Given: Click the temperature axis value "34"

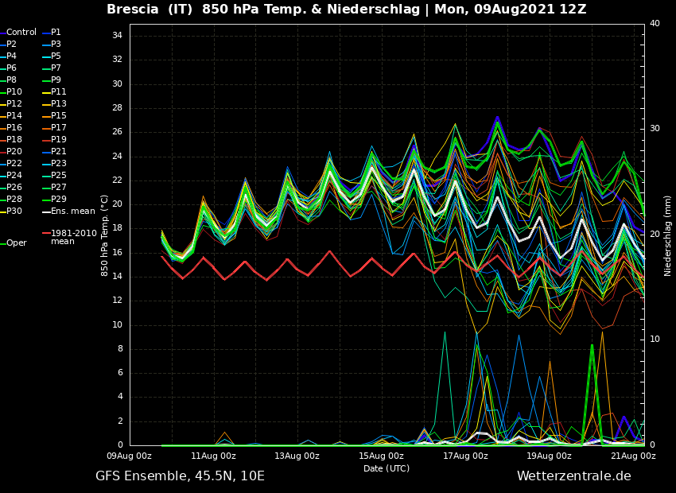Looking at the screenshot, I should (117, 36).
